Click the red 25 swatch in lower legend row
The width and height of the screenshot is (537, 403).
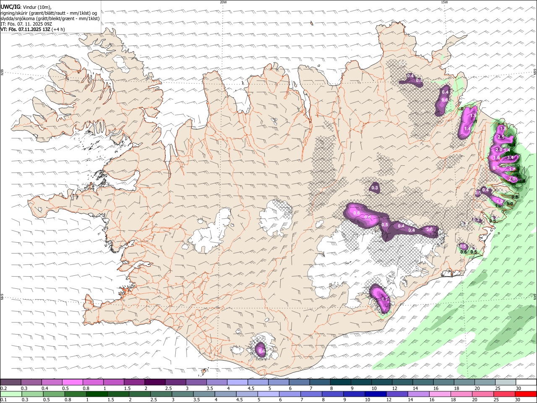coord(504,394)
